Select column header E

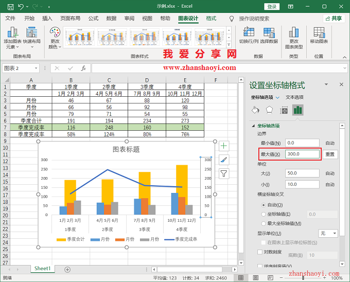tap(185, 80)
